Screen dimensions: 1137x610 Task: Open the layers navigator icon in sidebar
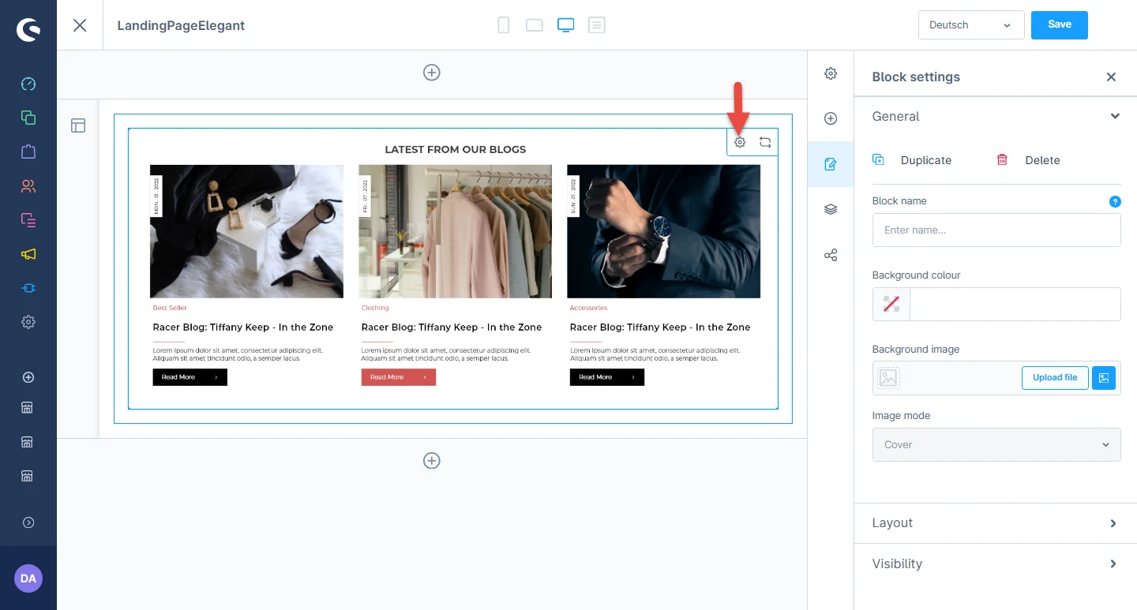point(831,209)
